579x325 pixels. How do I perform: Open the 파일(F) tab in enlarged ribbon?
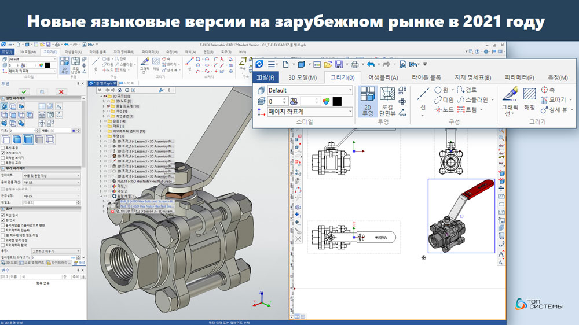[x=266, y=77]
